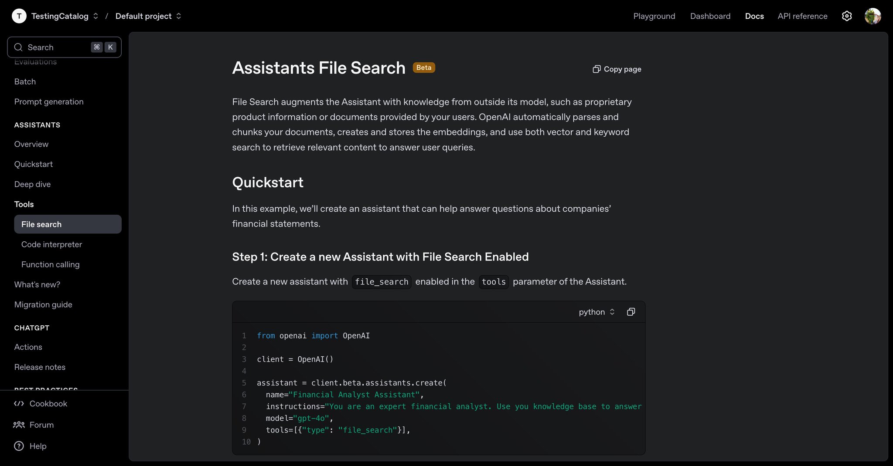893x466 pixels.
Task: Click the Step 1 heading text
Action: click(380, 257)
